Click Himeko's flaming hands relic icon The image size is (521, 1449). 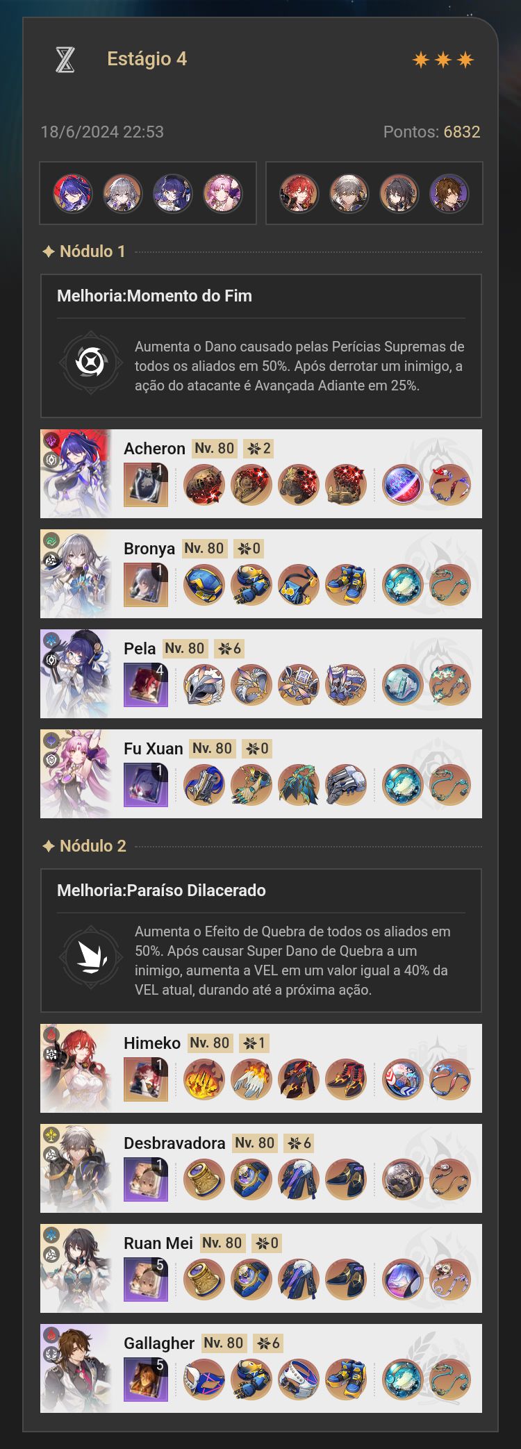pyautogui.click(x=204, y=1079)
